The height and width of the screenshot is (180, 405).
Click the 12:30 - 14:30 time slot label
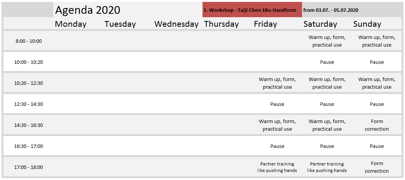(x=28, y=104)
